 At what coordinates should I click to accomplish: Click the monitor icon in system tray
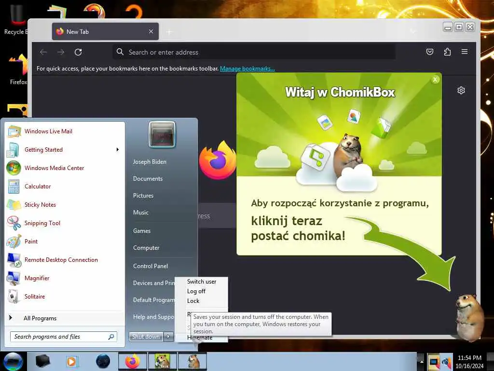[434, 362]
